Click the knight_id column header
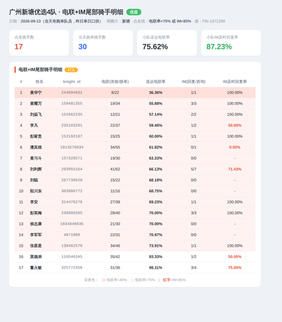The width and height of the screenshot is (282, 322). (x=71, y=82)
